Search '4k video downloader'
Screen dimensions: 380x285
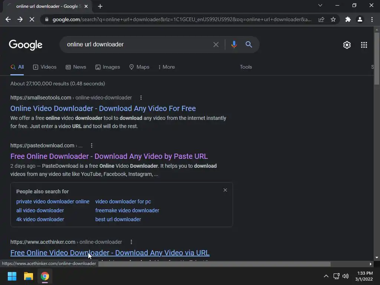tap(40, 220)
